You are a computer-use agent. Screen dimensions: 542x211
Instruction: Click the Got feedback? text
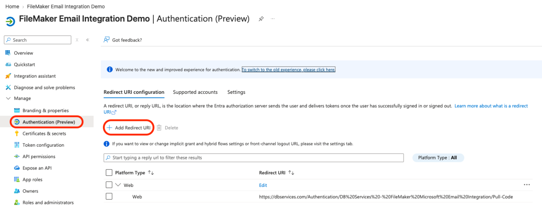click(x=127, y=40)
